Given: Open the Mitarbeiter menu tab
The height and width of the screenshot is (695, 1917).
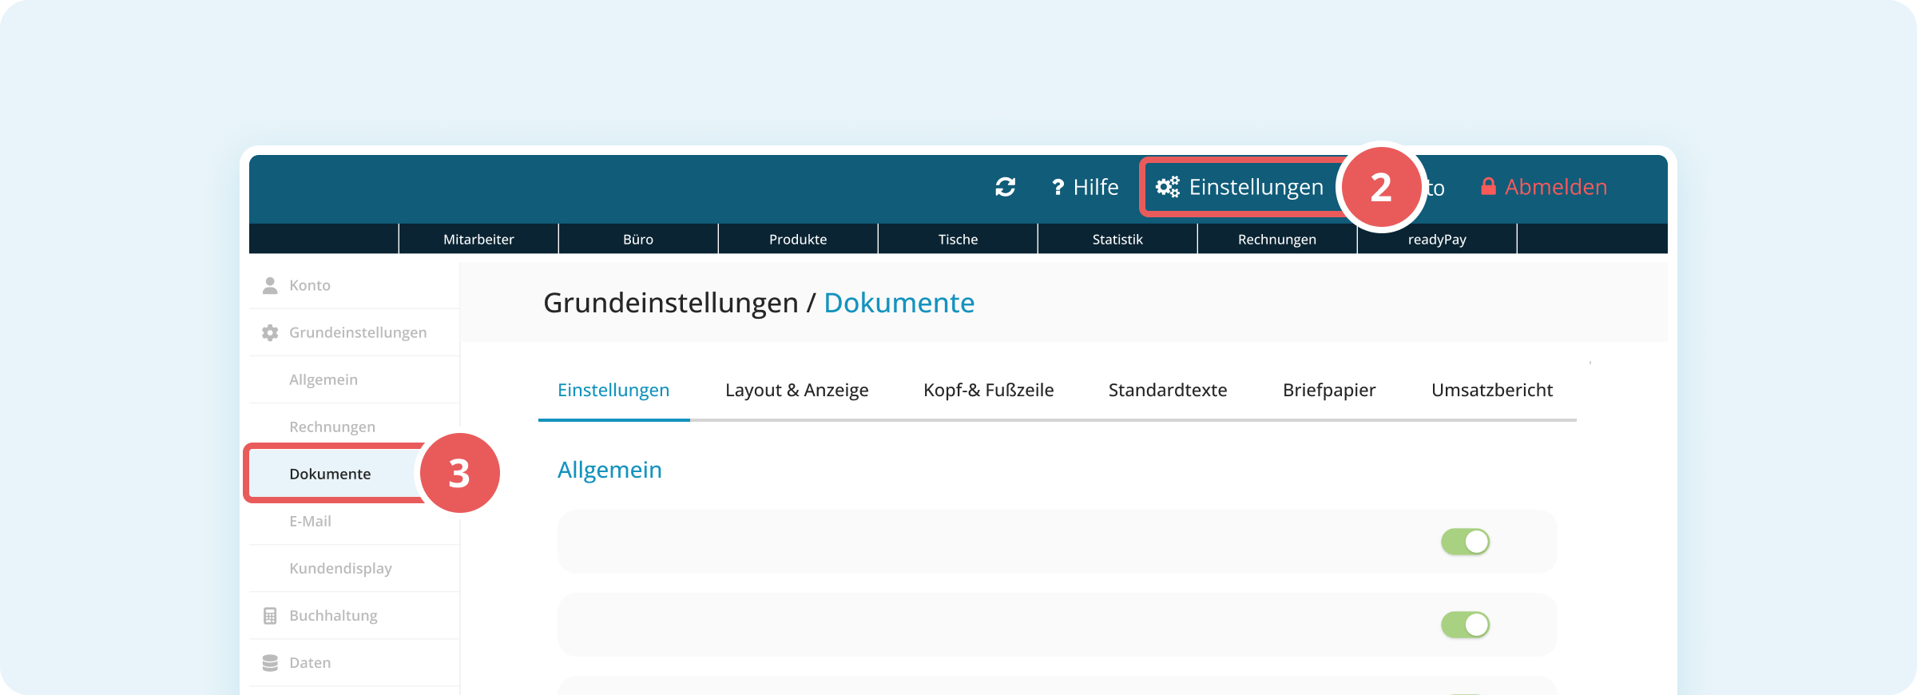Looking at the screenshot, I should point(478,239).
